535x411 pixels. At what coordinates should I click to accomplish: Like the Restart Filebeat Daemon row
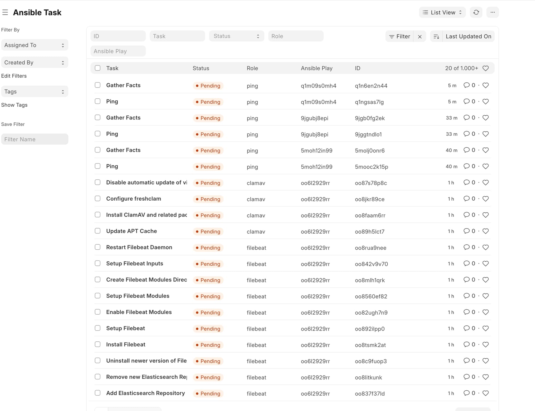pyautogui.click(x=485, y=247)
